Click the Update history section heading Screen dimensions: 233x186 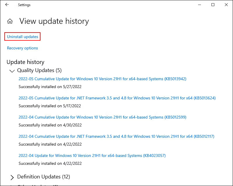25,62
